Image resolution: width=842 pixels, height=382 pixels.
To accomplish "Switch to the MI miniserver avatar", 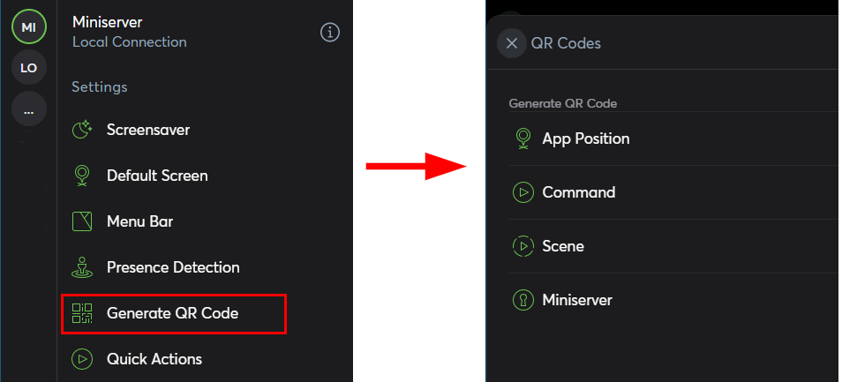I will (28, 26).
